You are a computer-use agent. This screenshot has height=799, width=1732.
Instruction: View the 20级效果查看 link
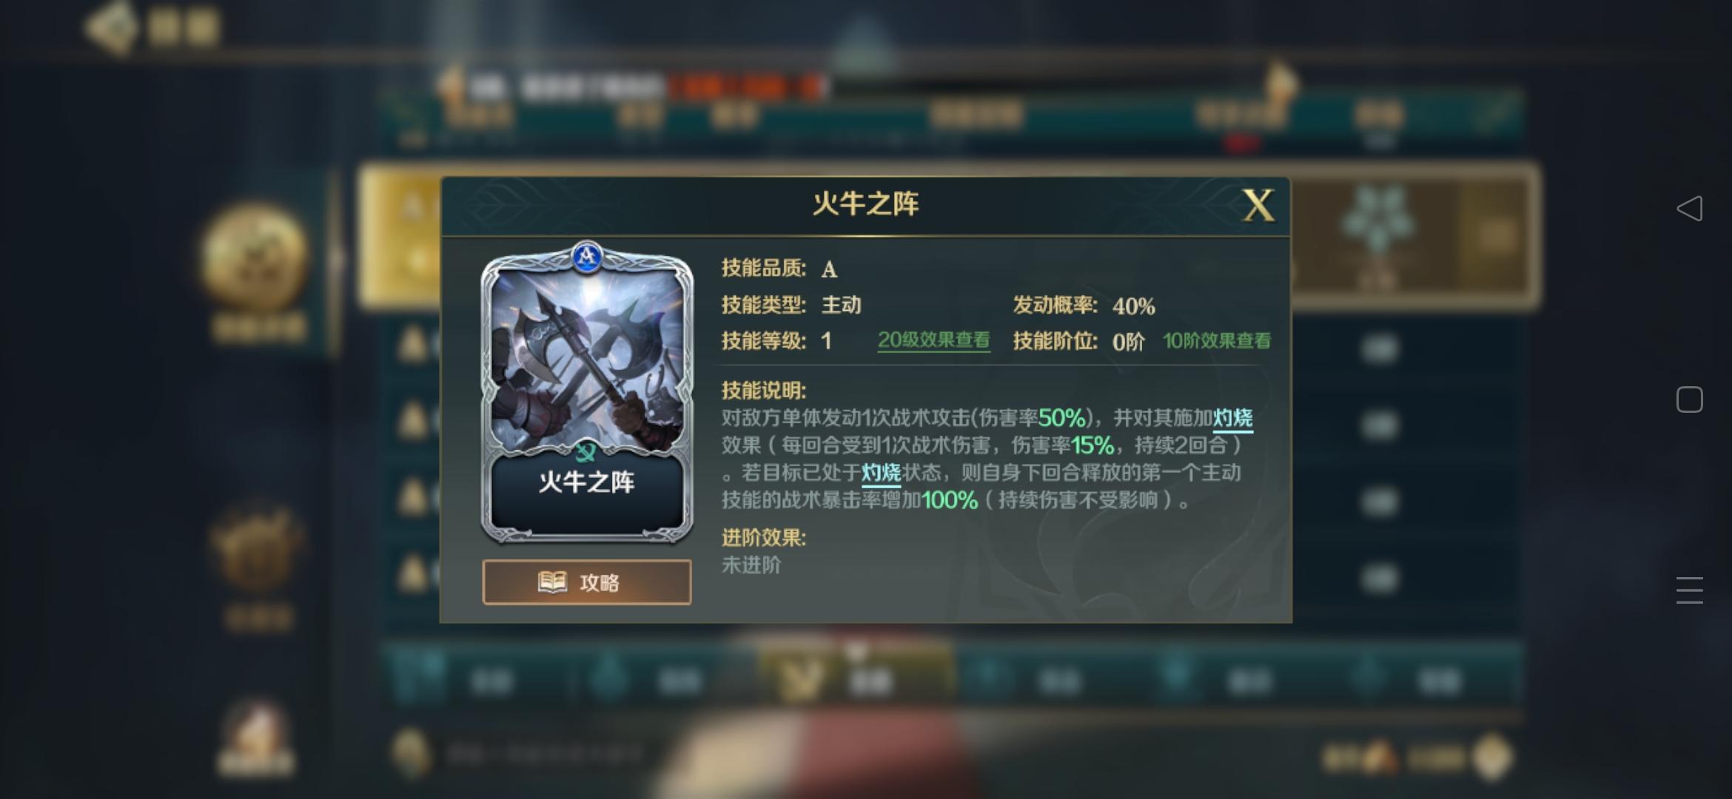pos(933,340)
